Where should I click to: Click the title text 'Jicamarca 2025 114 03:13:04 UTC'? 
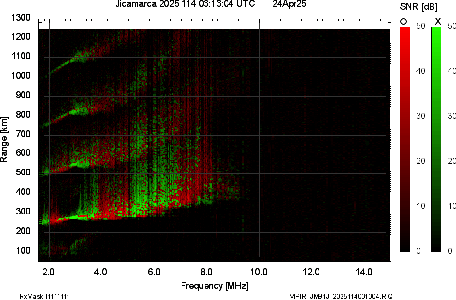click(185, 4)
